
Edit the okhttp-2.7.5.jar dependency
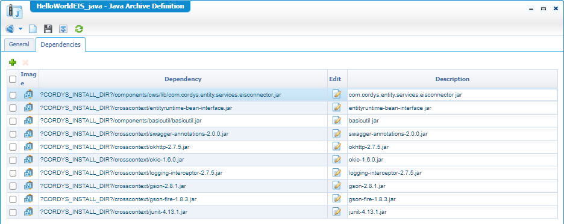pyautogui.click(x=337, y=146)
